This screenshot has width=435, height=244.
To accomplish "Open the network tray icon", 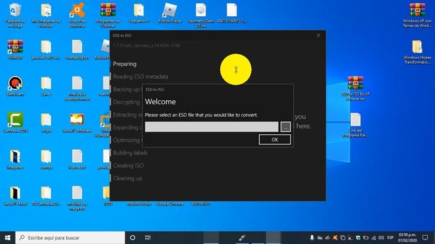I will coord(374,238).
